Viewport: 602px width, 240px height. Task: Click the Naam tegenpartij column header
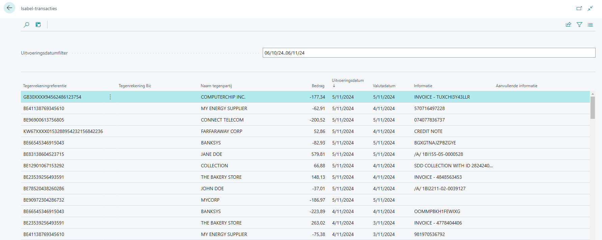pos(216,86)
